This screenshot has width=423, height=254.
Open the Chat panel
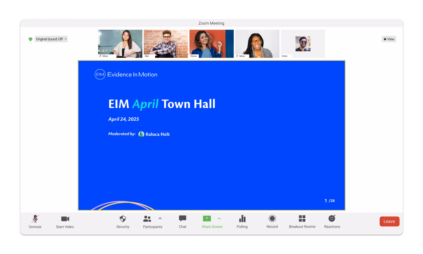coord(183,222)
